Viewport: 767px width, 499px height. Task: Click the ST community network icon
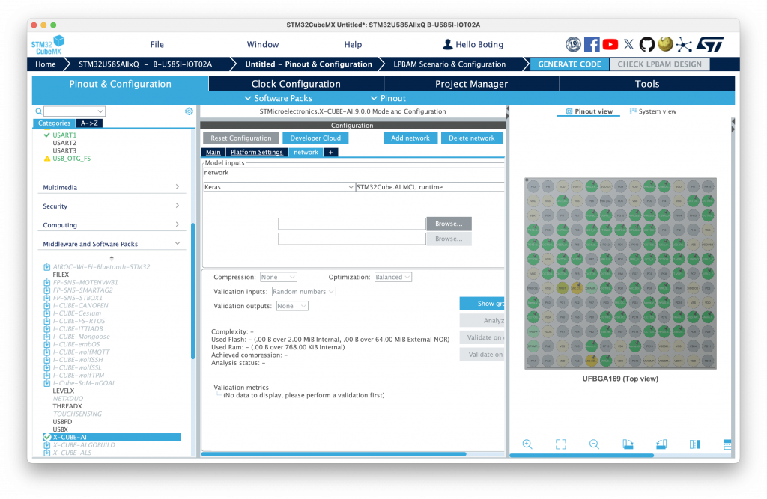click(684, 45)
